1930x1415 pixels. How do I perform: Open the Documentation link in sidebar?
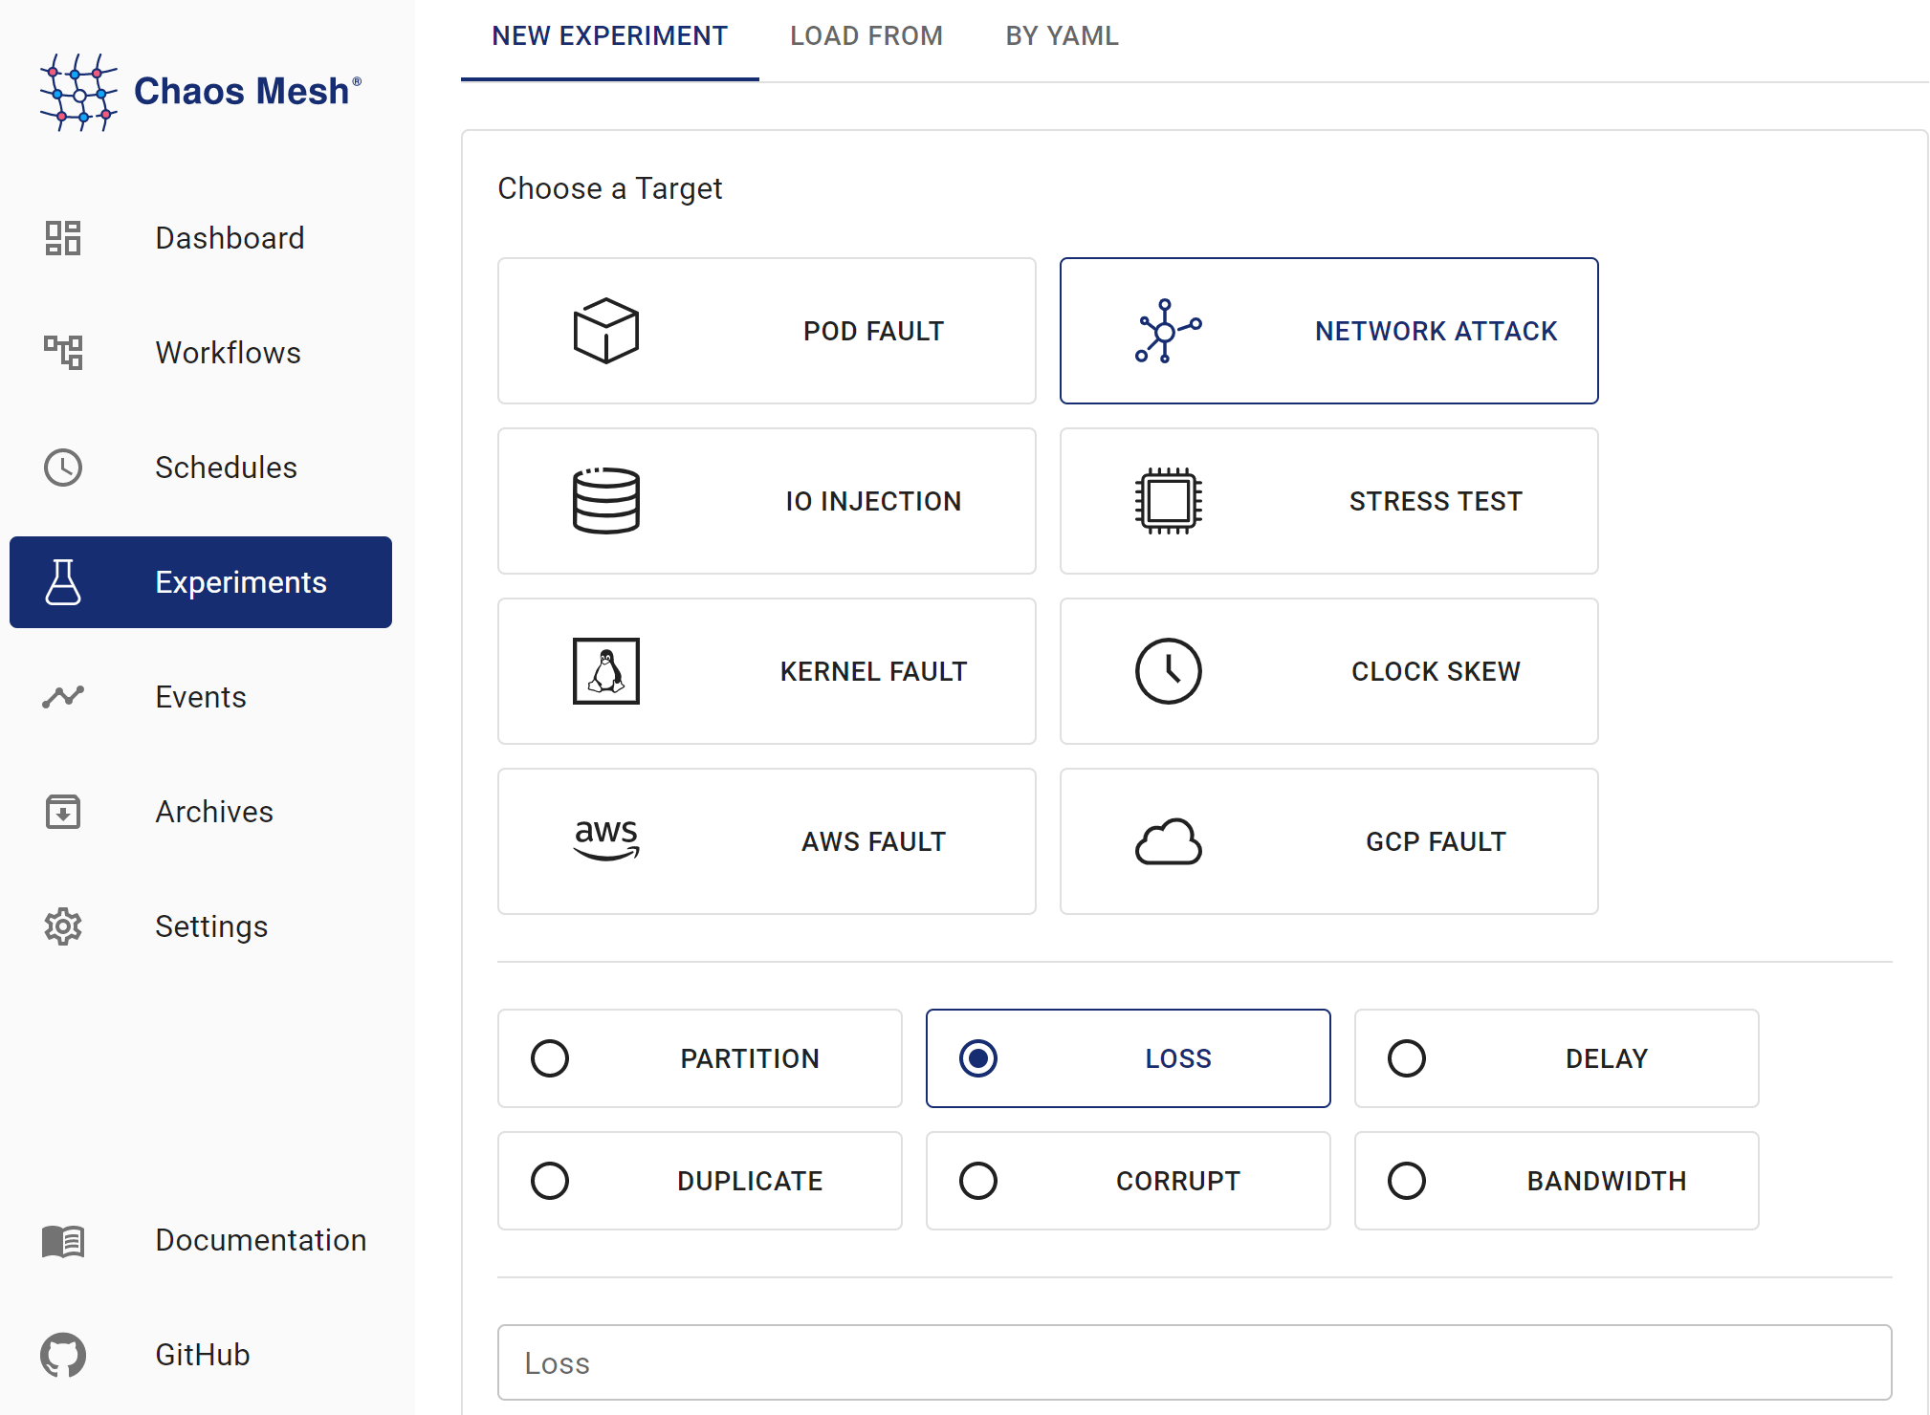coord(260,1240)
